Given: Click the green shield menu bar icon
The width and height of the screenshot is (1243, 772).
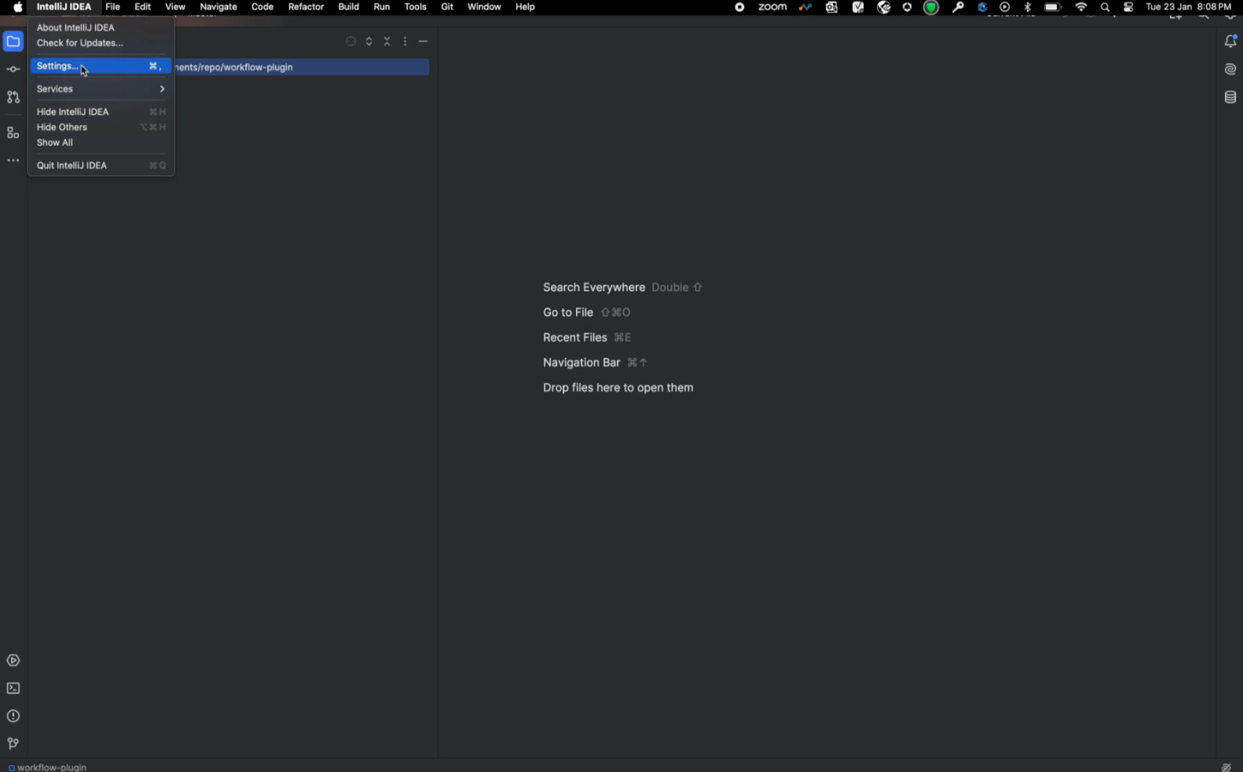Looking at the screenshot, I should [x=931, y=7].
